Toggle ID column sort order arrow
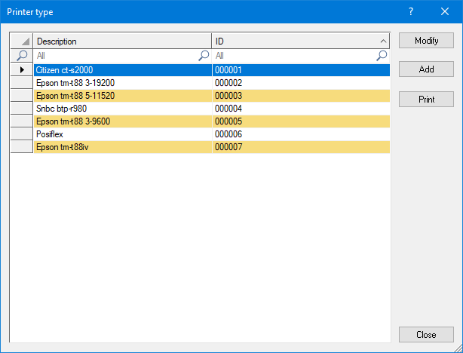 pos(382,41)
